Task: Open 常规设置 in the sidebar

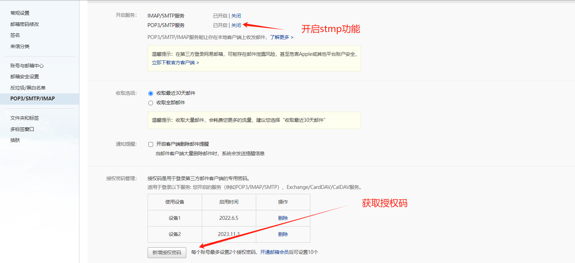Action: coord(20,13)
